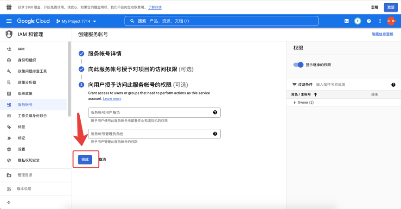401x209 pixels.
Task: Click the 激活 button
Action: point(391,7)
